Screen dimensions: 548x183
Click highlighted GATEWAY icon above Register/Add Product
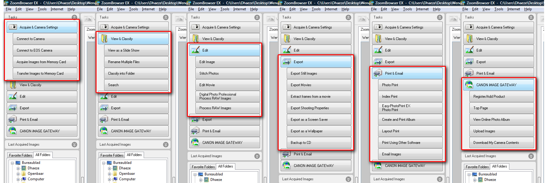(x=469, y=85)
